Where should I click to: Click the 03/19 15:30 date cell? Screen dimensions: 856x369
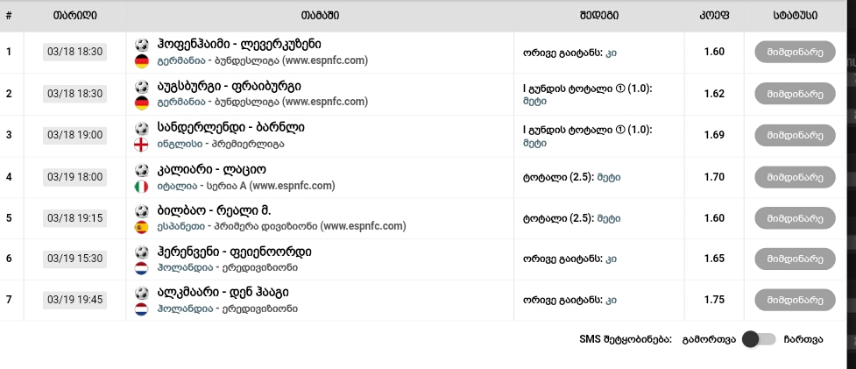point(74,259)
